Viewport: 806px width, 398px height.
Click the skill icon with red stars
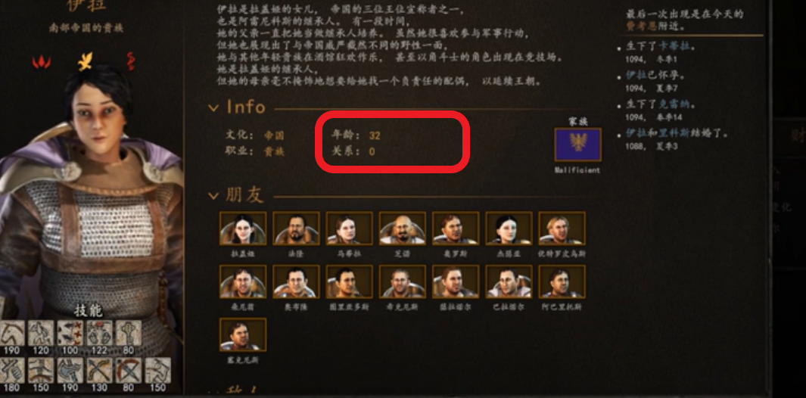coord(70,333)
